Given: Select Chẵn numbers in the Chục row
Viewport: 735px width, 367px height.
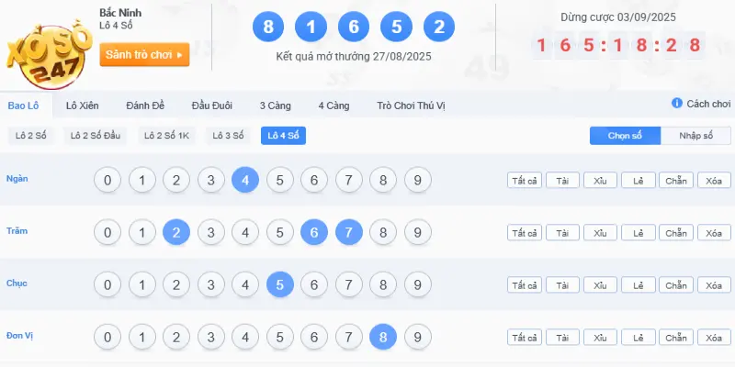Looking at the screenshot, I should pyautogui.click(x=675, y=285).
